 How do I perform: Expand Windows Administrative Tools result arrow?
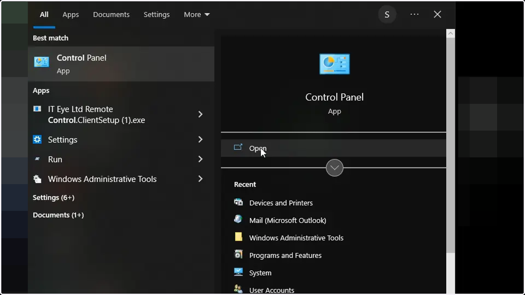(200, 179)
